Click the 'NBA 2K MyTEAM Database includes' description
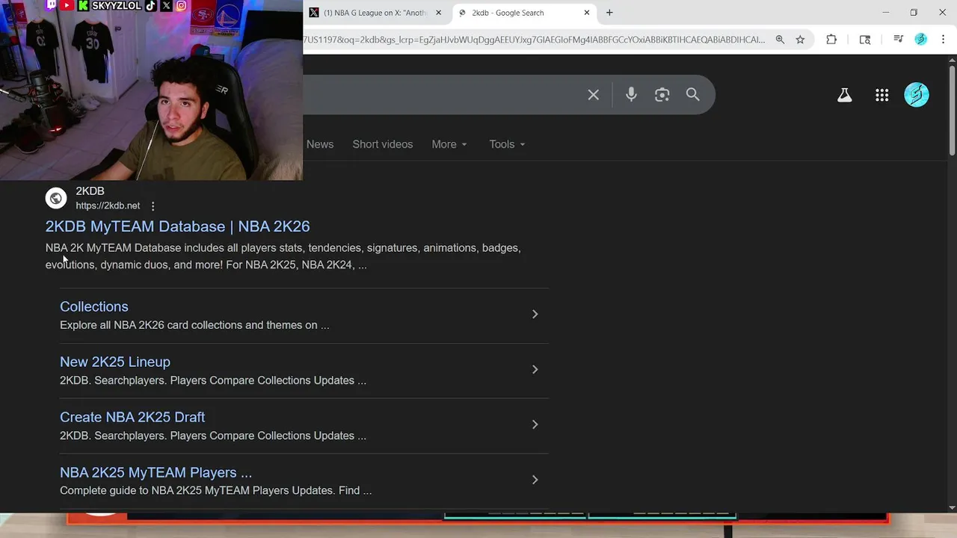The image size is (957, 538). (283, 256)
